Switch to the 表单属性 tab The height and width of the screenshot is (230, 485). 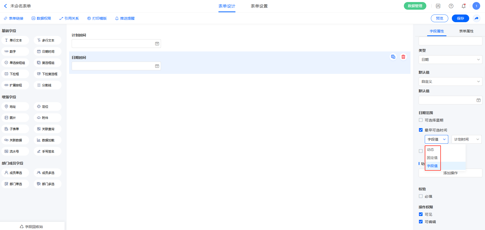point(466,31)
